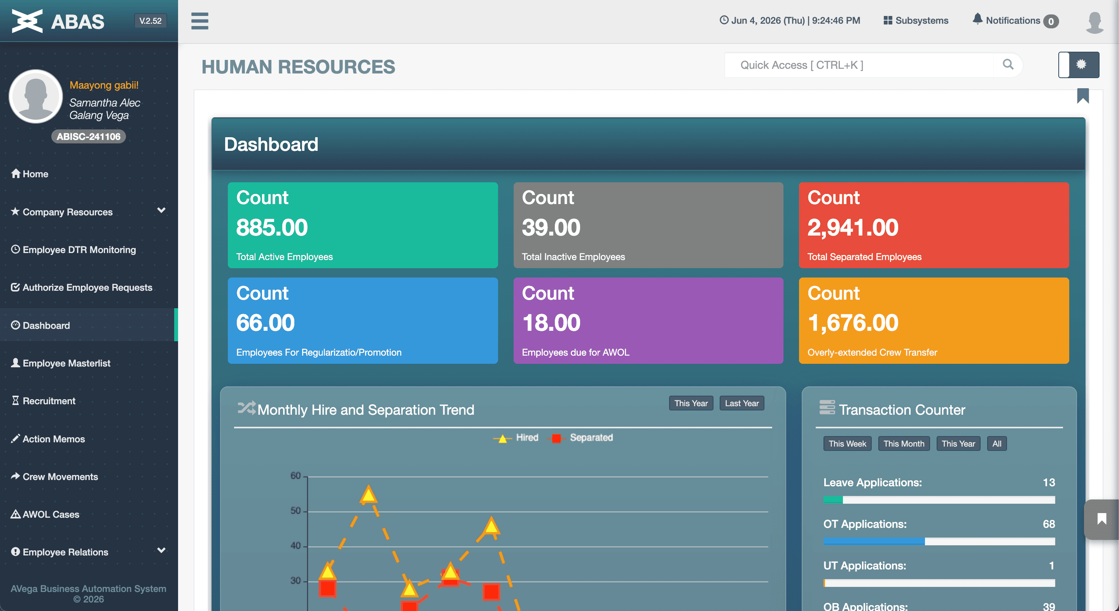The height and width of the screenshot is (611, 1119).
Task: Click the Employee Masterlist person icon
Action: coord(15,363)
